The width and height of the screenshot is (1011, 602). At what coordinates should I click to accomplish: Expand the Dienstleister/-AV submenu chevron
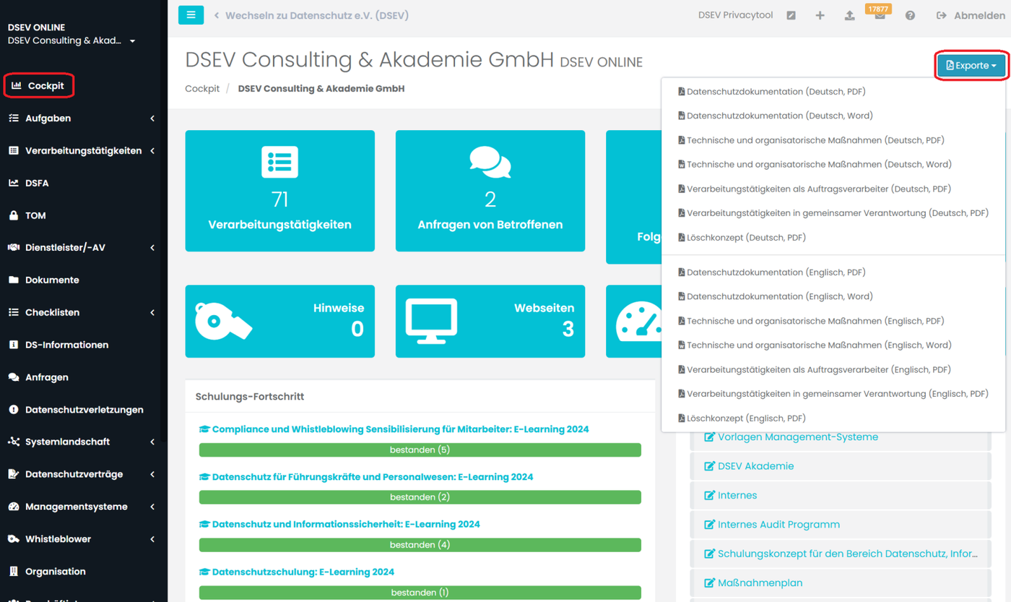tap(152, 248)
